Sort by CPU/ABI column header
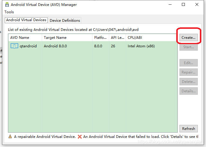Image resolution: width=206 pixels, height=147 pixels. (152, 38)
